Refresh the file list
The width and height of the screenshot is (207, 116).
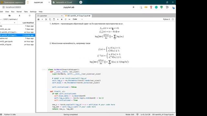[29, 16]
